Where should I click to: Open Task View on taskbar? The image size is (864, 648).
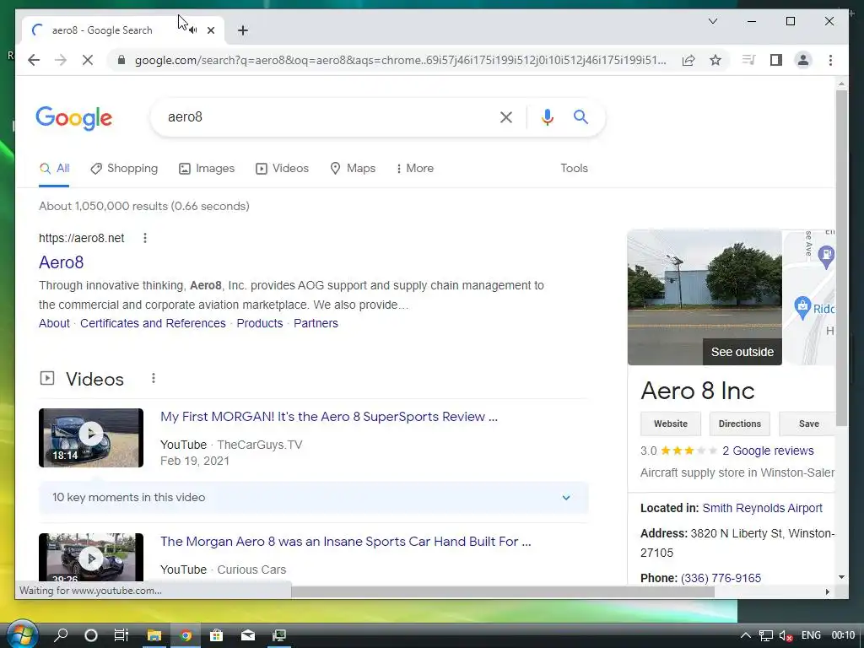point(121,635)
